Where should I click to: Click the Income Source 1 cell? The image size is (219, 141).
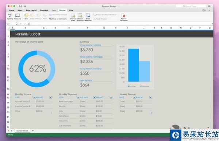coord(22,101)
